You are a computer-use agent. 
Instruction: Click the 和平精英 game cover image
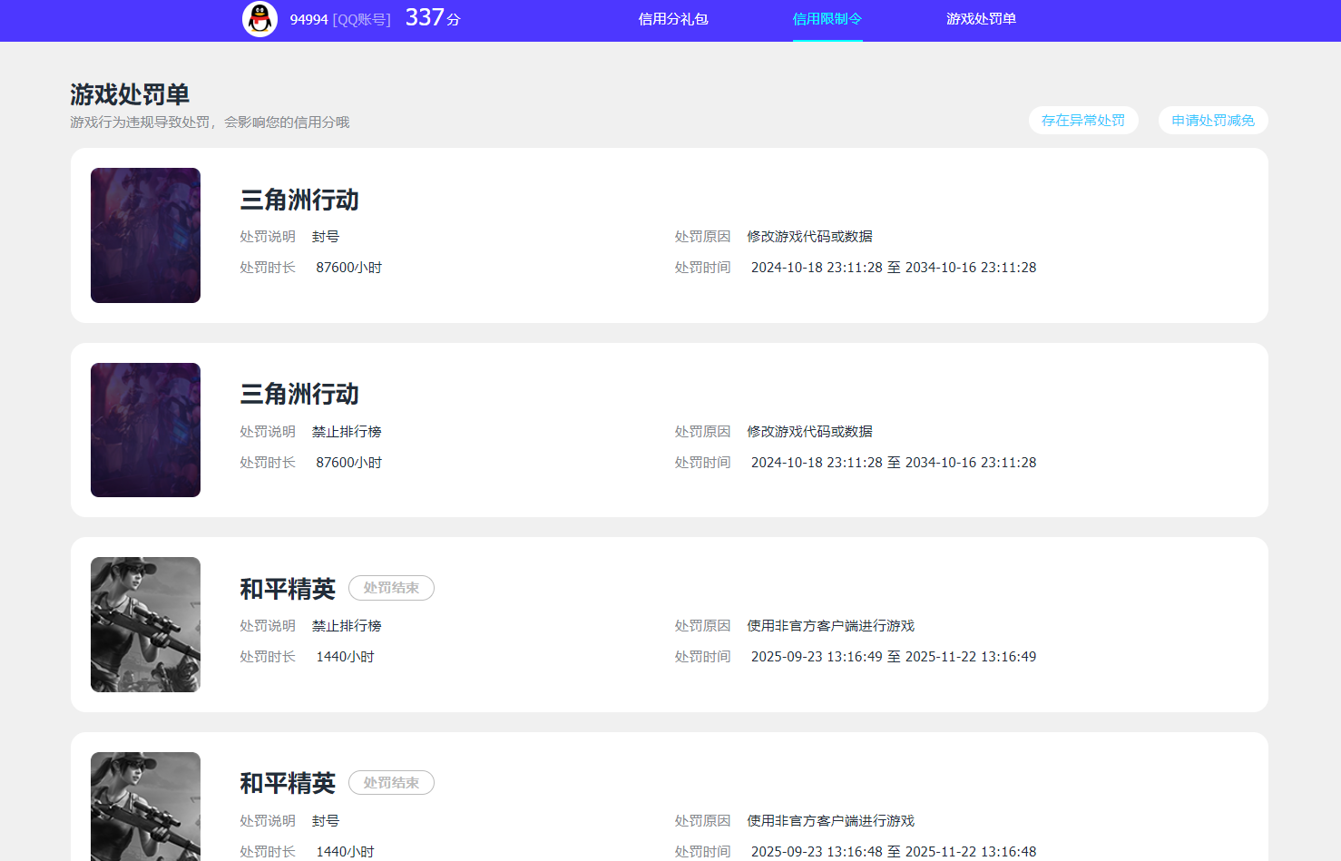coord(145,624)
